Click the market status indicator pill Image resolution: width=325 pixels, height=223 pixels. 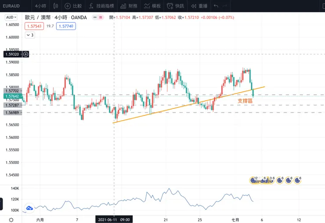click(x=98, y=18)
